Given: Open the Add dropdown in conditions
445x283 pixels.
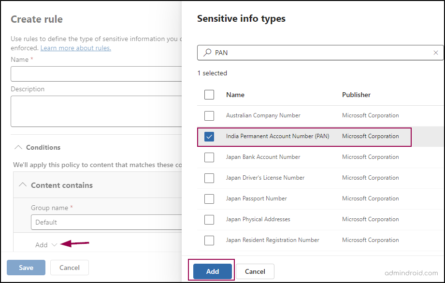Looking at the screenshot, I should tap(46, 245).
